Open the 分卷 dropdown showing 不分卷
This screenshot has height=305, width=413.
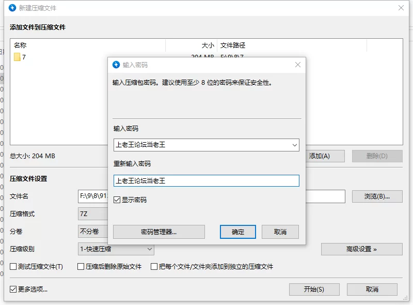[x=93, y=232]
